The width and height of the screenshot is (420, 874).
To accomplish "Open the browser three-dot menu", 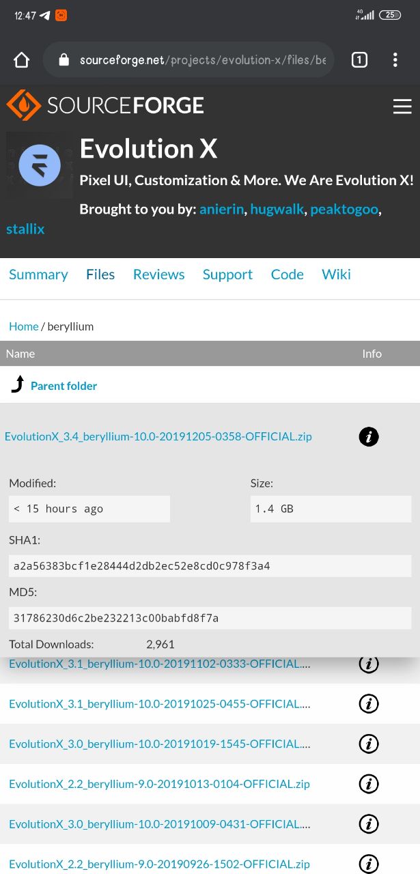I will click(x=395, y=60).
